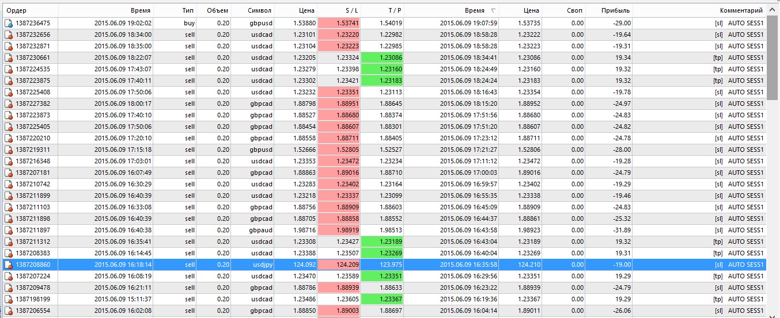Screen dimensions: 780x318
Task: Click the 'gbpaud' symbol cell
Action: pyautogui.click(x=261, y=231)
